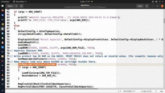Viewport: 165px width, 93px height.
Task: Open the VLC cone icon in dock
Action: point(3,75)
